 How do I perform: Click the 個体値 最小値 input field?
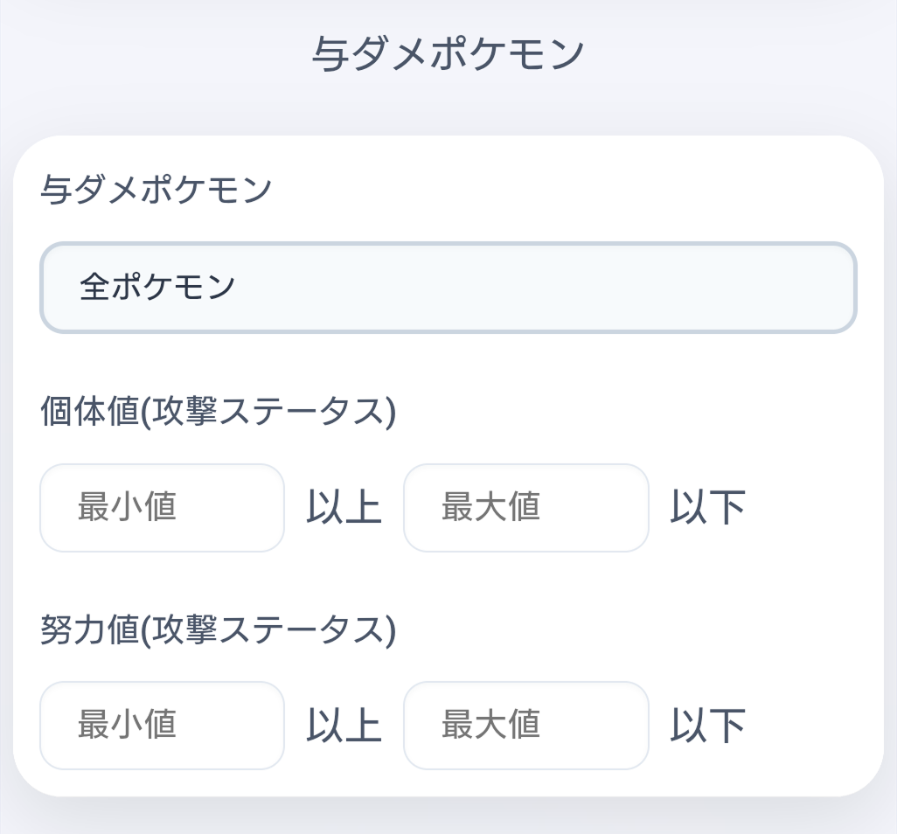[x=162, y=508]
